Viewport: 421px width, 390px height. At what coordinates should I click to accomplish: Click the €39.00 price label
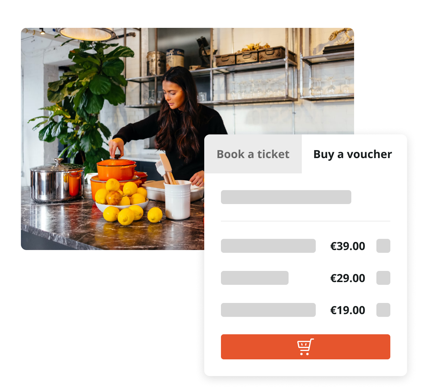point(348,246)
